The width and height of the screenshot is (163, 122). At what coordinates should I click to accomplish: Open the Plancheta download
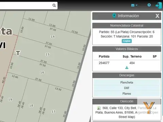127,82
